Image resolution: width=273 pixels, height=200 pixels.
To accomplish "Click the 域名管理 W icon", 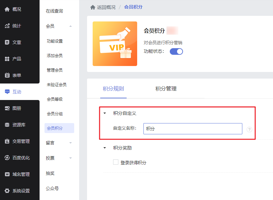I will (x=7, y=174).
